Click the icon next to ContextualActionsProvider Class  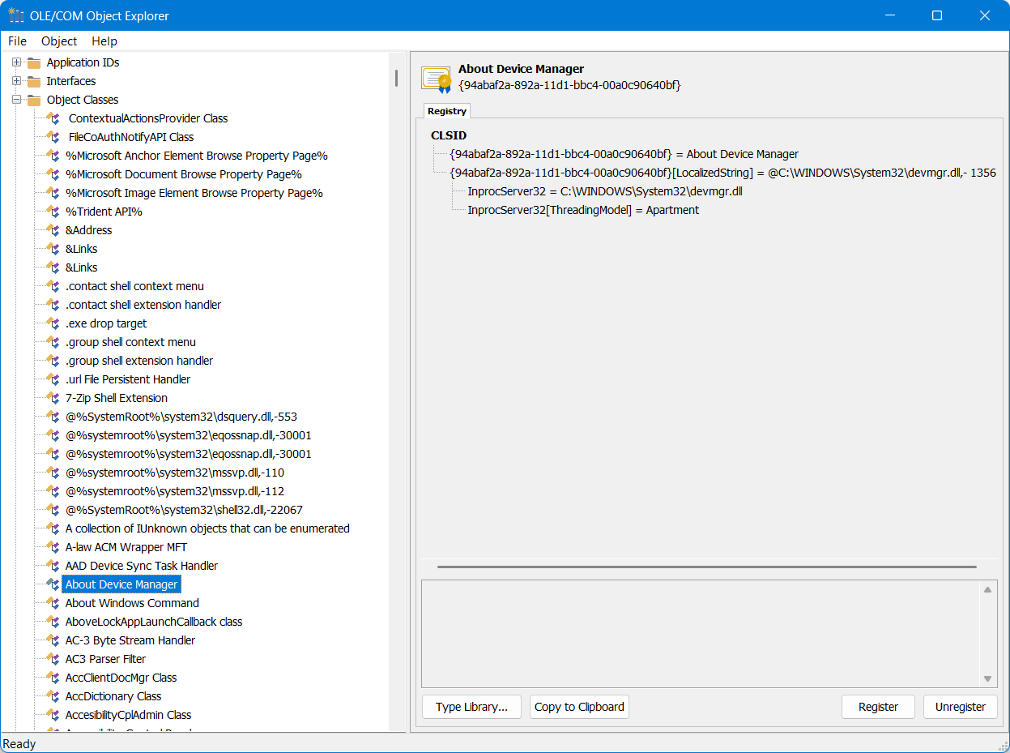[53, 118]
